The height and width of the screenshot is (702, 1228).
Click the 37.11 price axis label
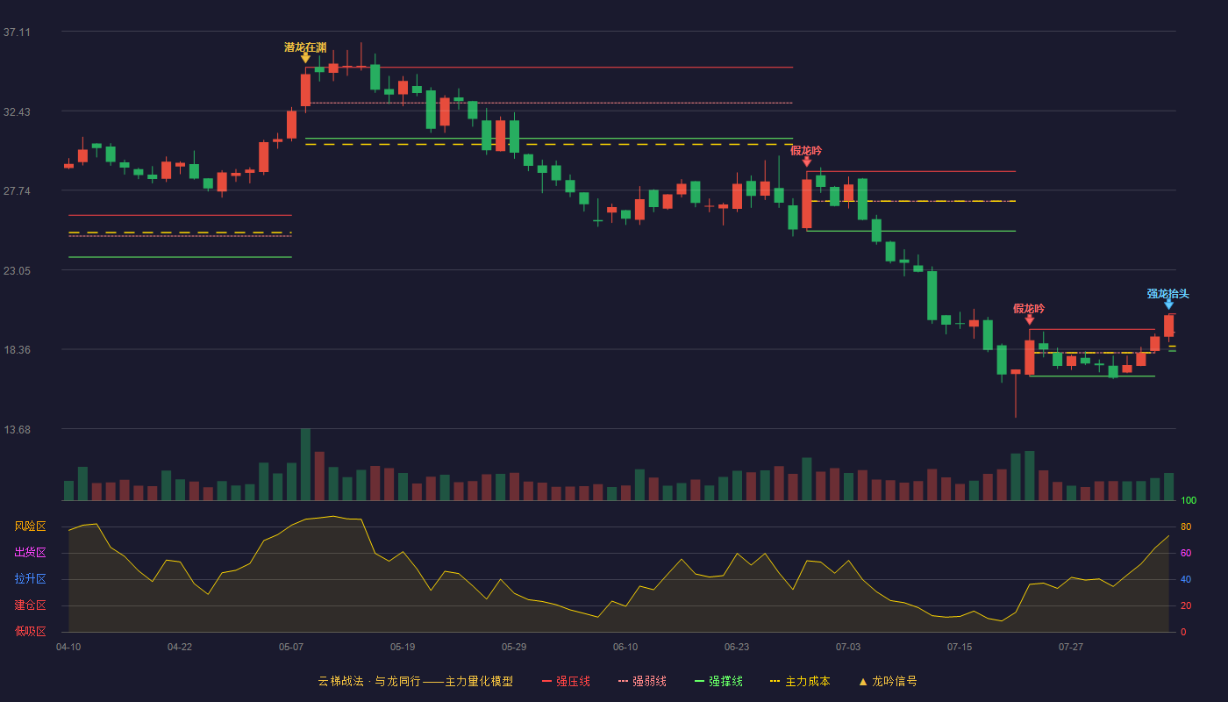tap(17, 32)
